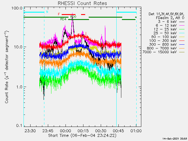The width and height of the screenshot is (188, 141).
Task: Click the long red flare interval bar
Action: [x=68, y=14]
